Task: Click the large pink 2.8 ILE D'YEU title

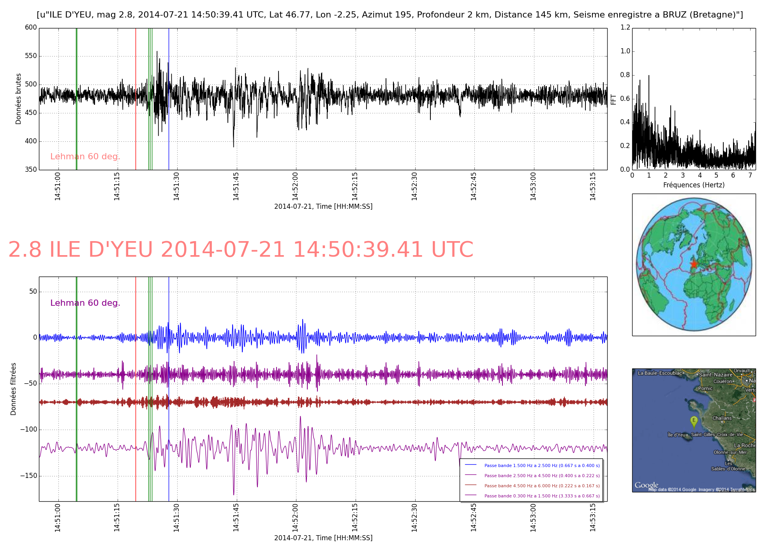Action: [x=241, y=250]
